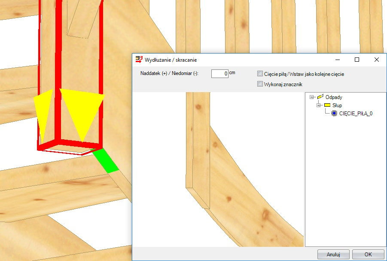Toggle the Wykonaj znacznik checkbox

tap(260, 84)
